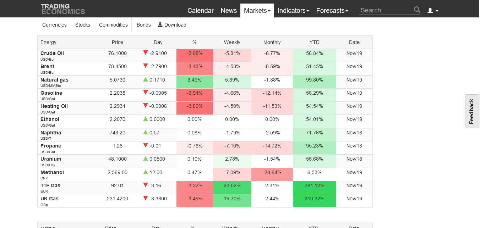Expand the Markets dropdown menu

click(257, 11)
